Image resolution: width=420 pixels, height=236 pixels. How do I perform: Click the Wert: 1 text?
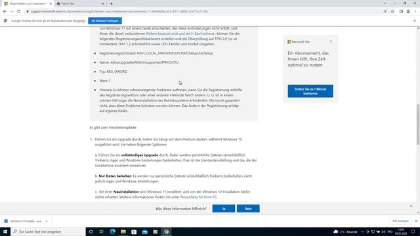click(x=105, y=81)
